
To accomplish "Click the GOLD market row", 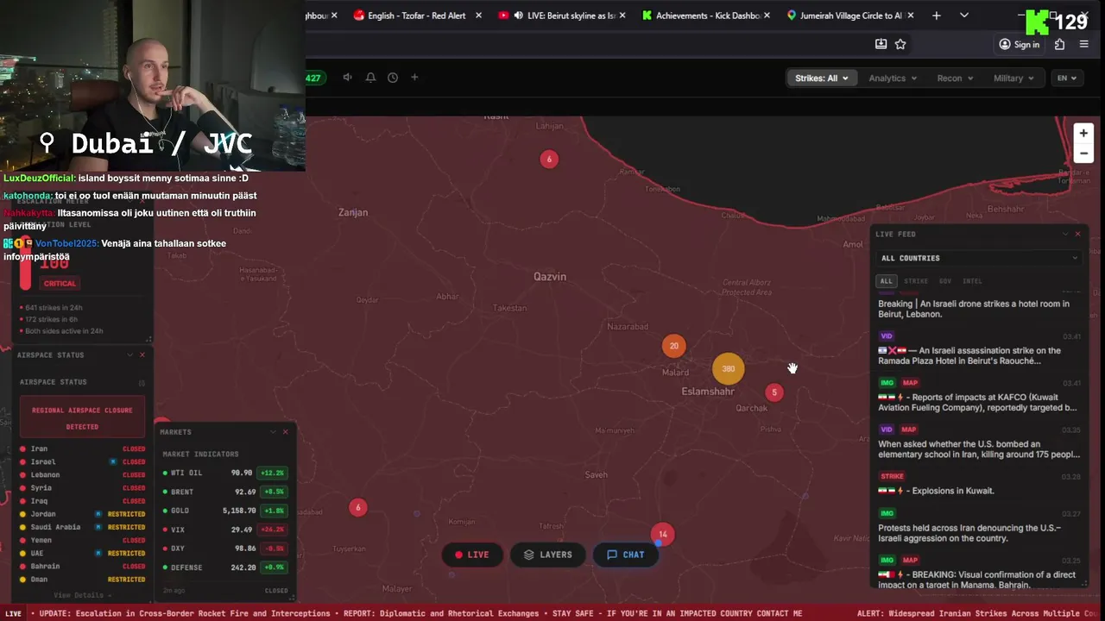I will [x=225, y=511].
